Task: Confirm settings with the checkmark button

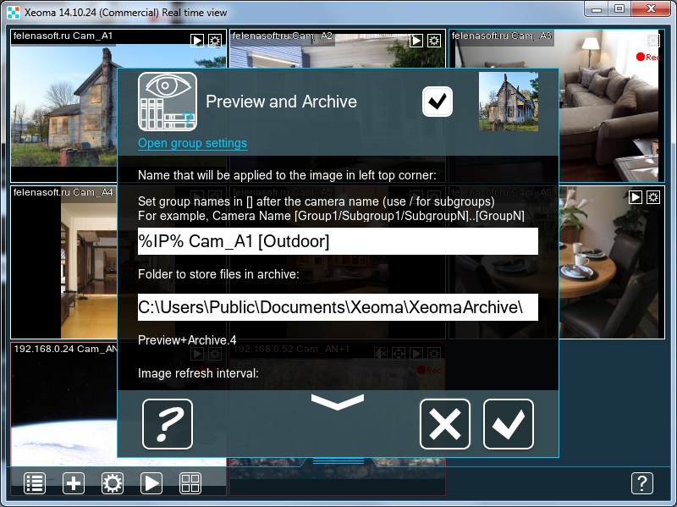Action: pyautogui.click(x=509, y=424)
